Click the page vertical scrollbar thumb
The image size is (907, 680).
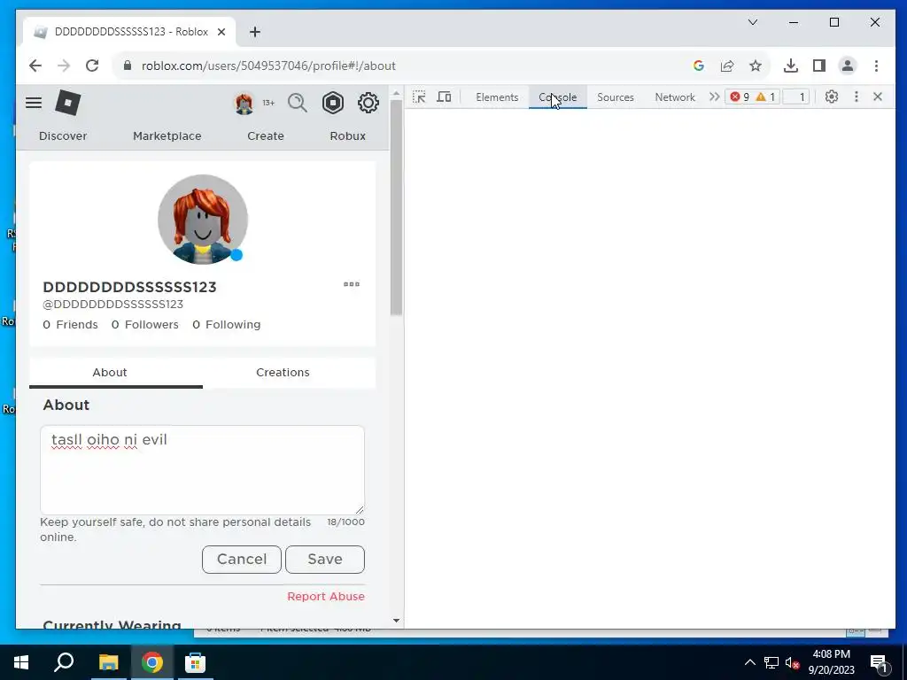[x=396, y=208]
